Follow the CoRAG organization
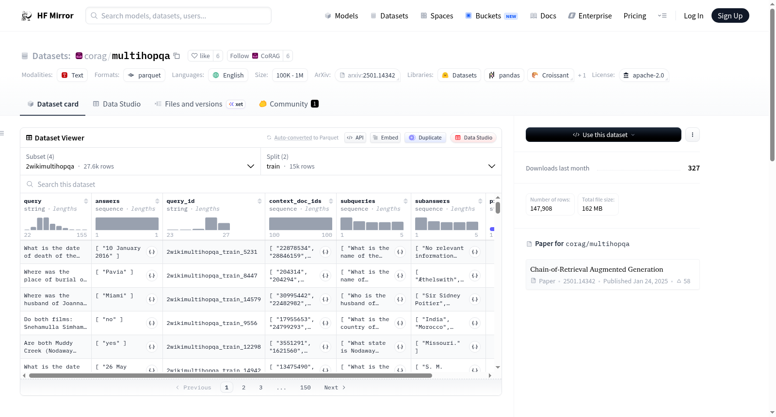This screenshot has height=417, width=776. coord(255,56)
